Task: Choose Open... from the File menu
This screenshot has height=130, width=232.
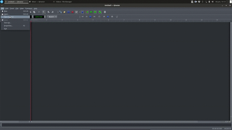Action: click(x=15, y=14)
